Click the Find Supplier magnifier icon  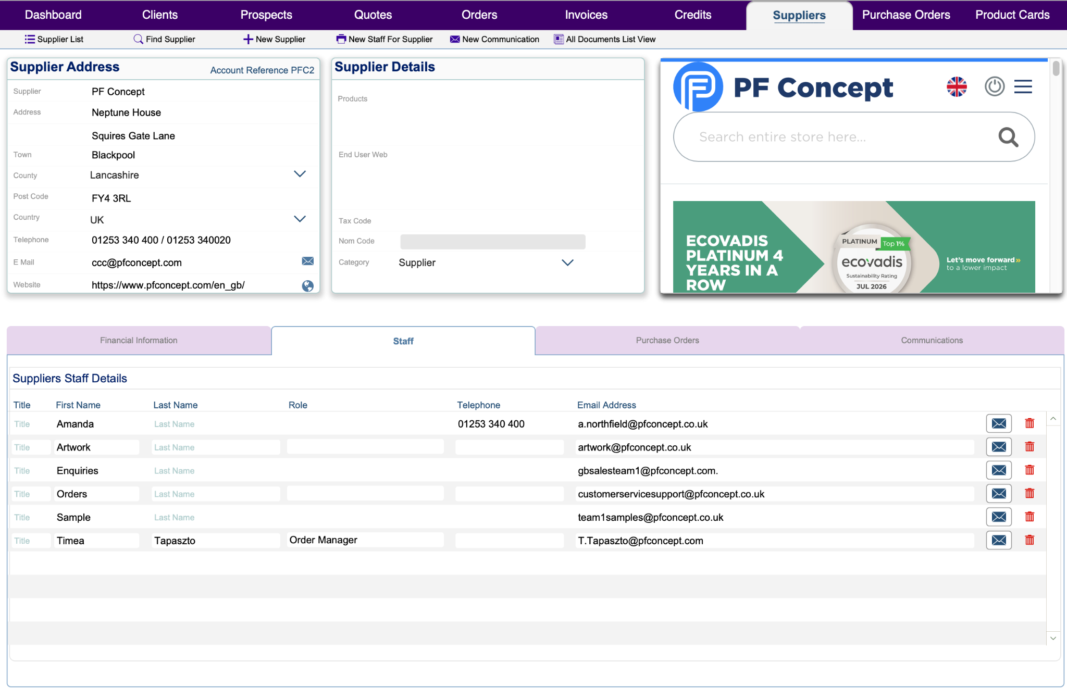(138, 39)
